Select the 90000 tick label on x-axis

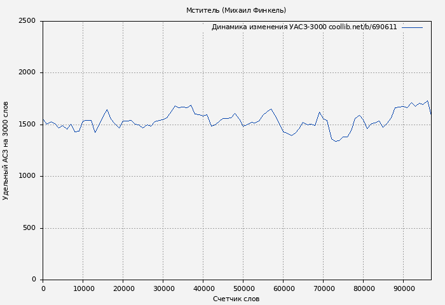403,288
